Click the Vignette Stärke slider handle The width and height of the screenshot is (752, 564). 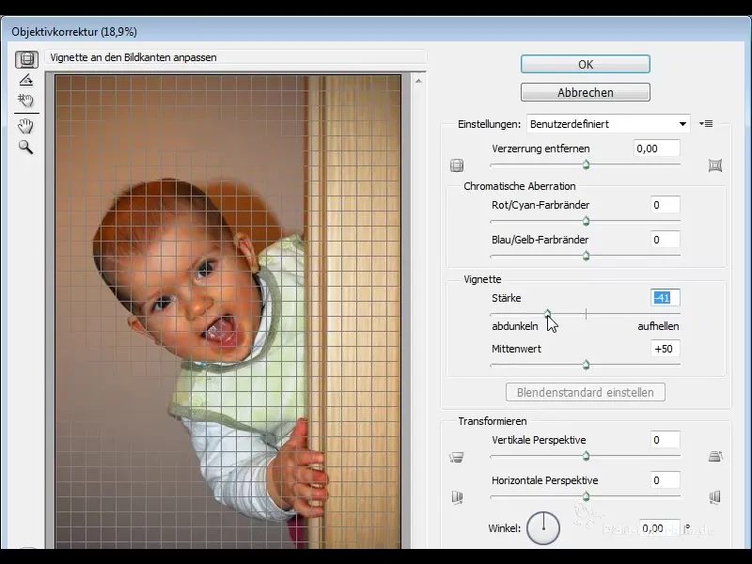548,315
